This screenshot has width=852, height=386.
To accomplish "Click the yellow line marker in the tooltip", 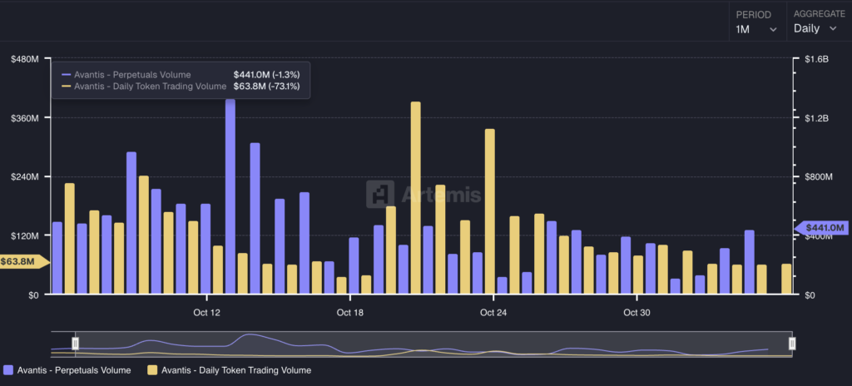I will 66,87.
